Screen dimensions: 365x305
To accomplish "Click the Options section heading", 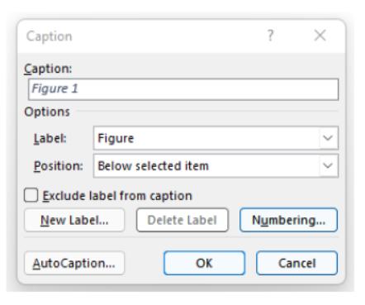I will point(47,112).
